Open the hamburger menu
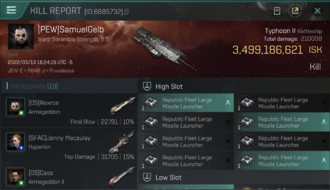Viewport: 330px width, 190px height. pos(11,10)
